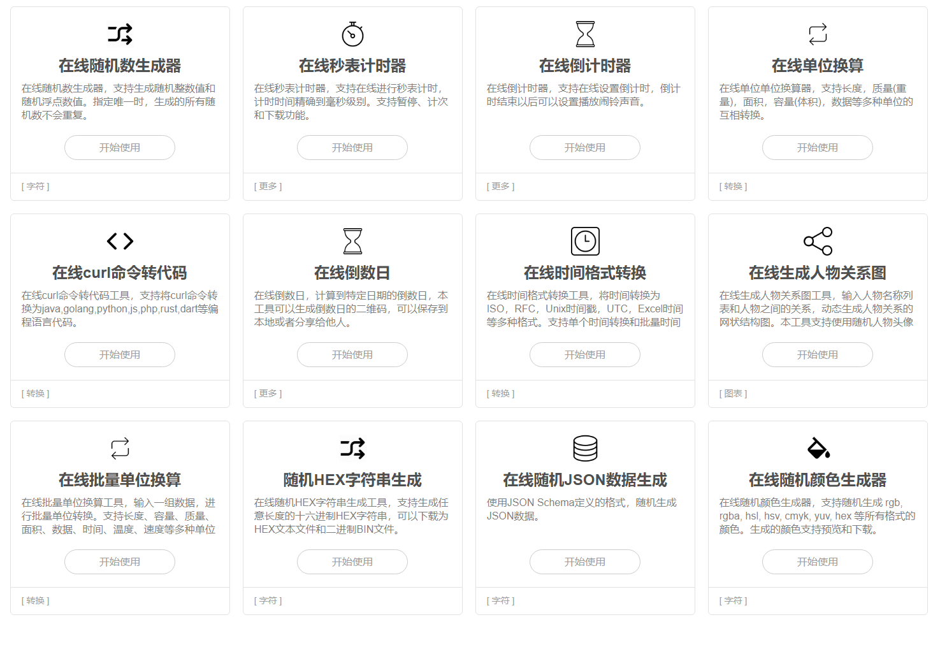Click the conversion arrows icon on 在线单位换算
The width and height of the screenshot is (940, 645).
coord(818,33)
